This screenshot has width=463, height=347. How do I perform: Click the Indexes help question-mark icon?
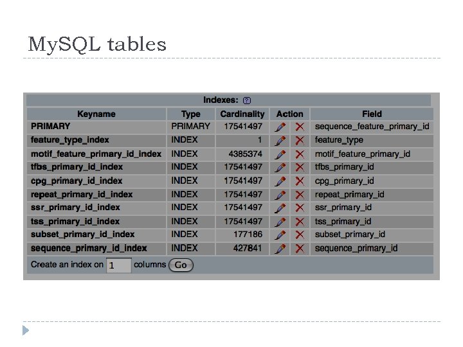(247, 100)
